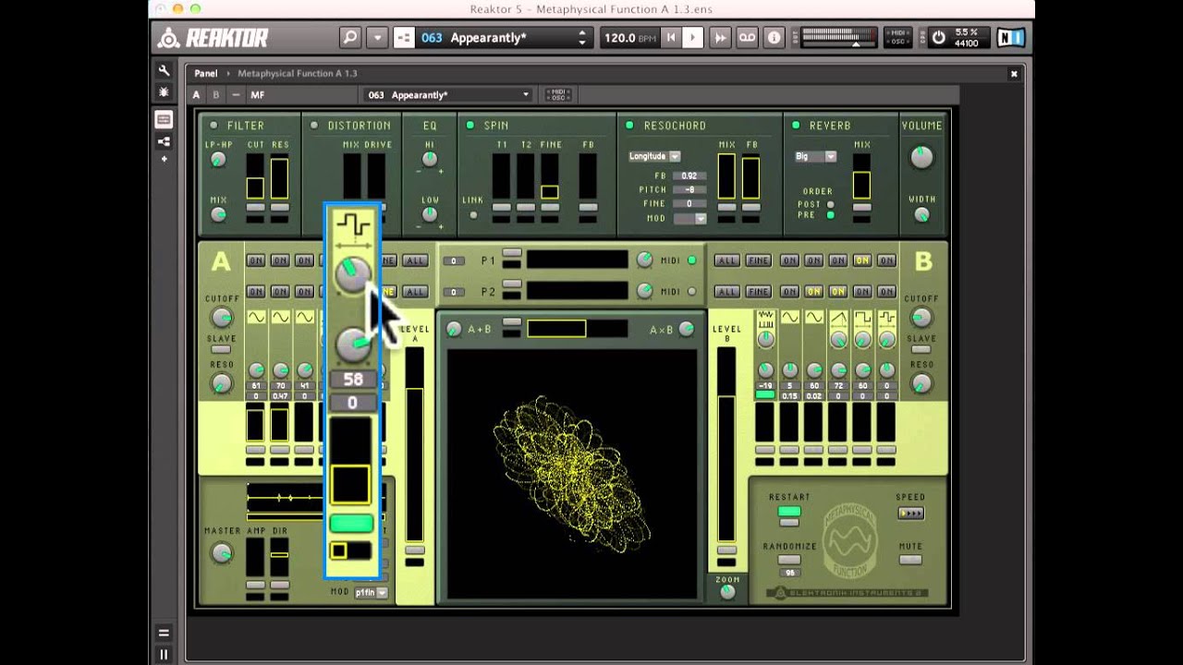Show info hints via the i icon

(774, 38)
